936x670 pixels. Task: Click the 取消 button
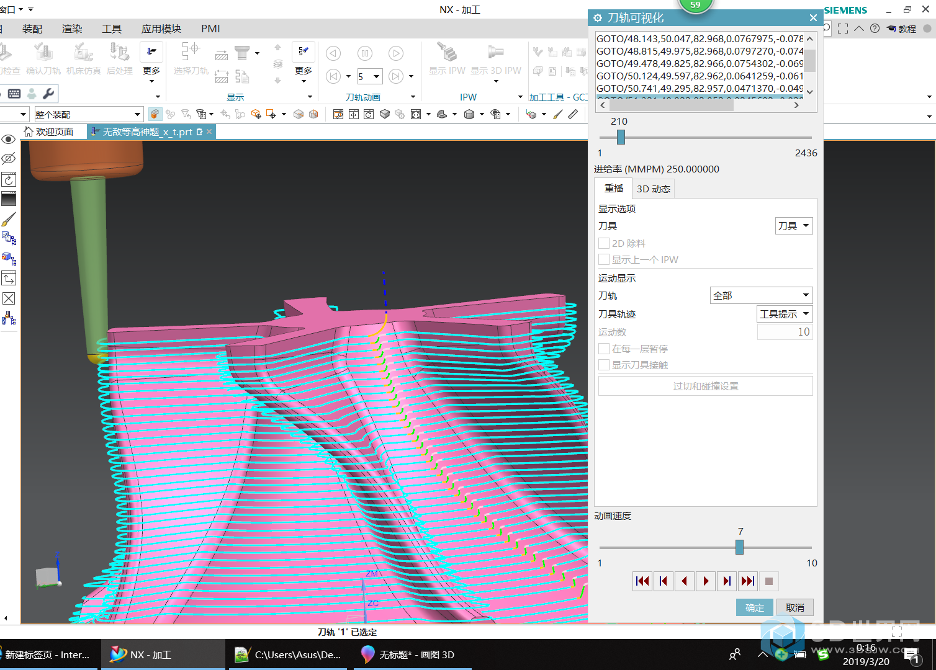click(795, 607)
